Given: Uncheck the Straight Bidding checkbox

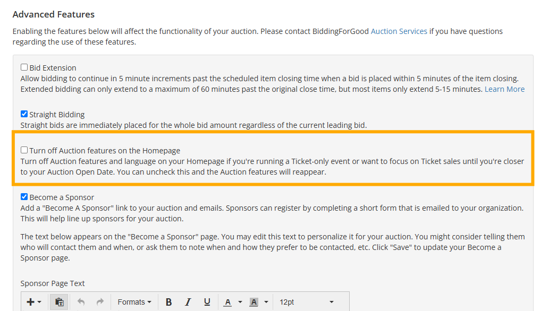Looking at the screenshot, I should [x=24, y=114].
